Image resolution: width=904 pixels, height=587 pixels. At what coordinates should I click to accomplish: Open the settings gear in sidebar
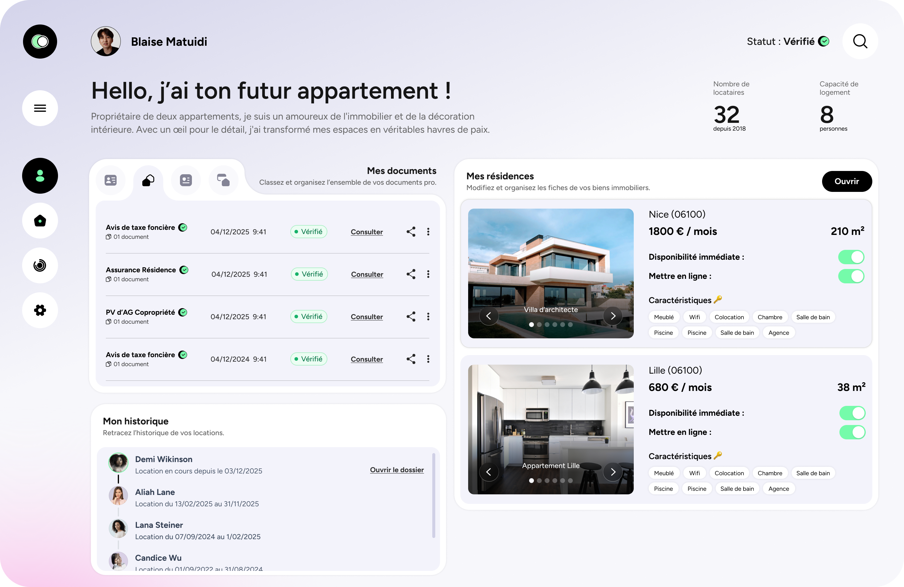pyautogui.click(x=40, y=310)
